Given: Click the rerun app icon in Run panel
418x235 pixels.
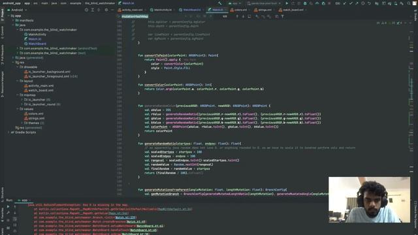Looking at the screenshot, I should click(x=8, y=206).
